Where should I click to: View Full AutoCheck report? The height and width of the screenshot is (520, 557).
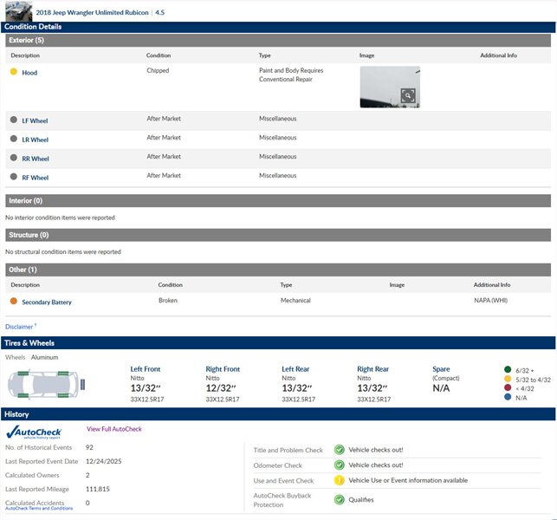(113, 429)
